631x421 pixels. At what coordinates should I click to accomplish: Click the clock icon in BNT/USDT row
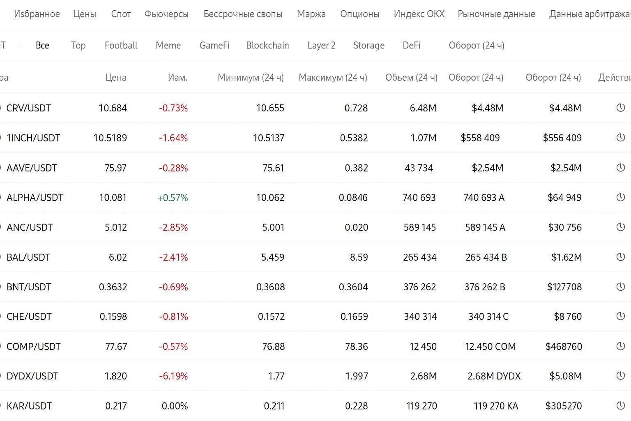pyautogui.click(x=621, y=287)
